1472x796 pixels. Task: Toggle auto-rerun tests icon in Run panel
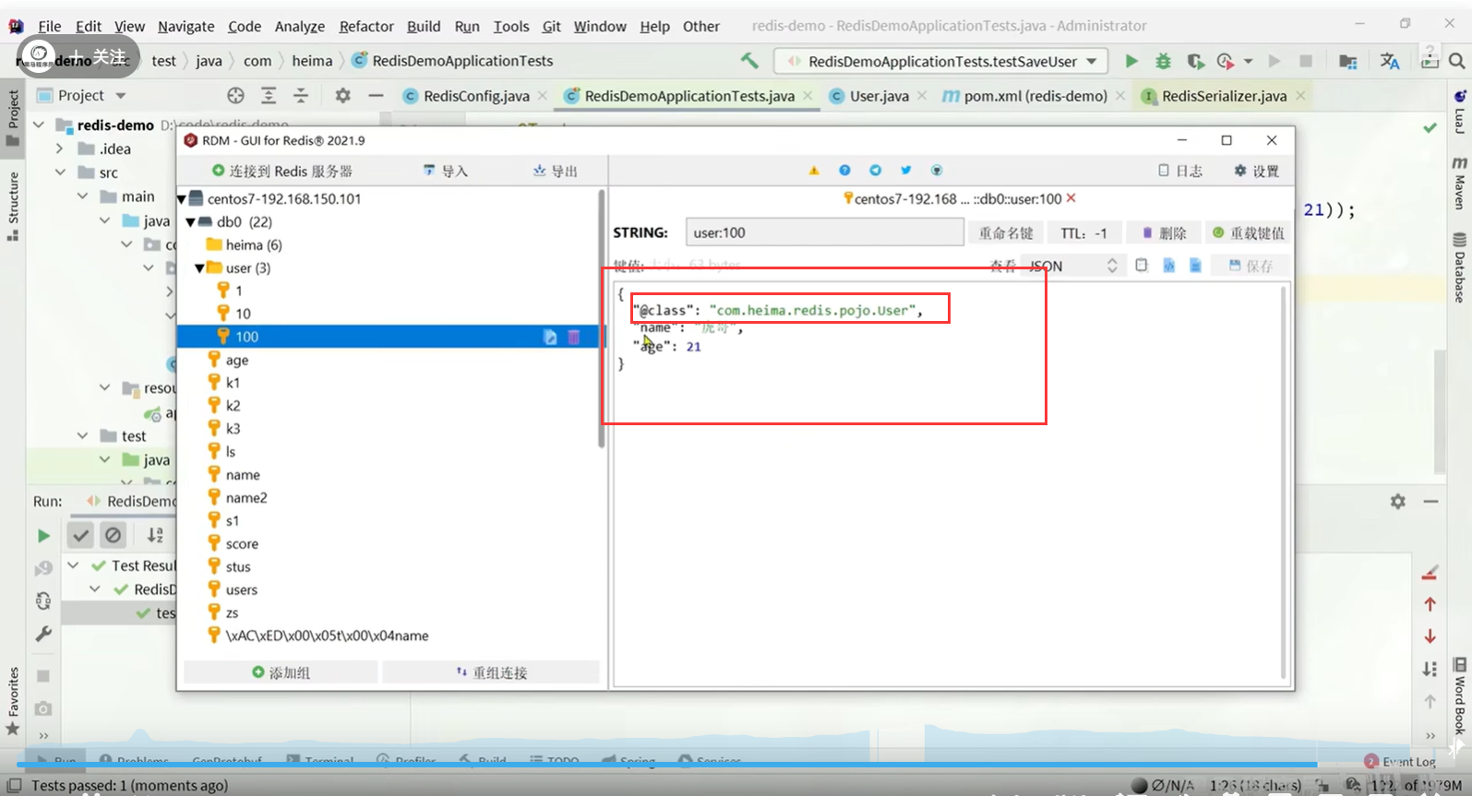[x=43, y=601]
